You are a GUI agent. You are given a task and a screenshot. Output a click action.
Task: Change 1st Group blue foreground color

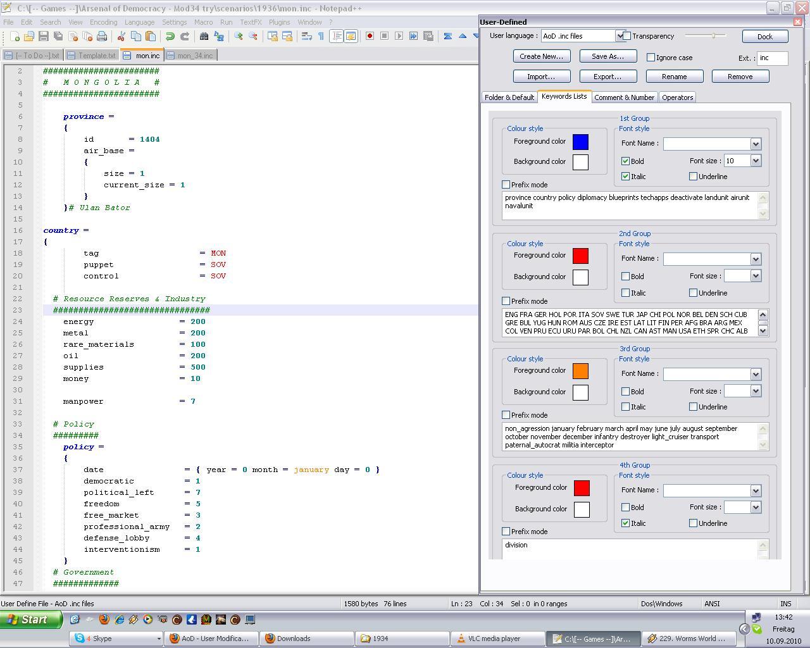(580, 142)
